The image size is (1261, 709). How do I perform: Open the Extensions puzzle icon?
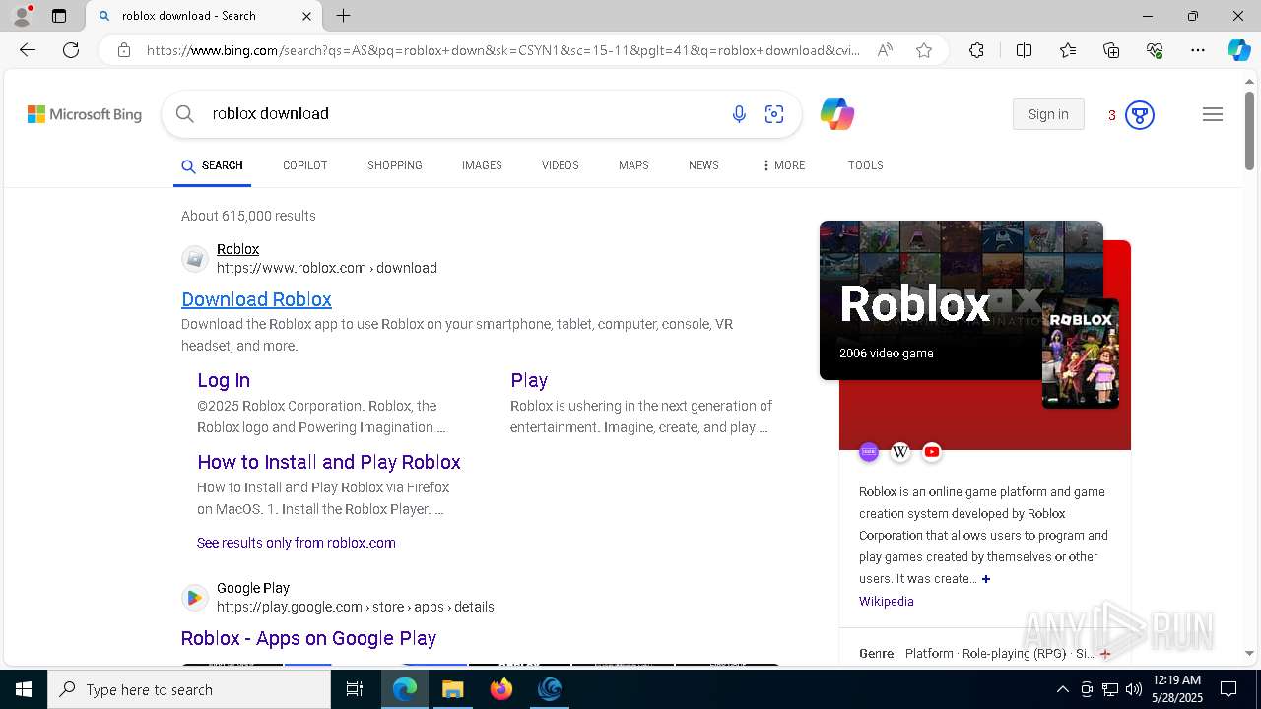[x=976, y=50]
